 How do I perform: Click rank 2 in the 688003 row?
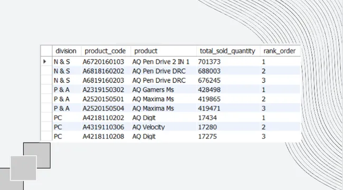(264, 71)
